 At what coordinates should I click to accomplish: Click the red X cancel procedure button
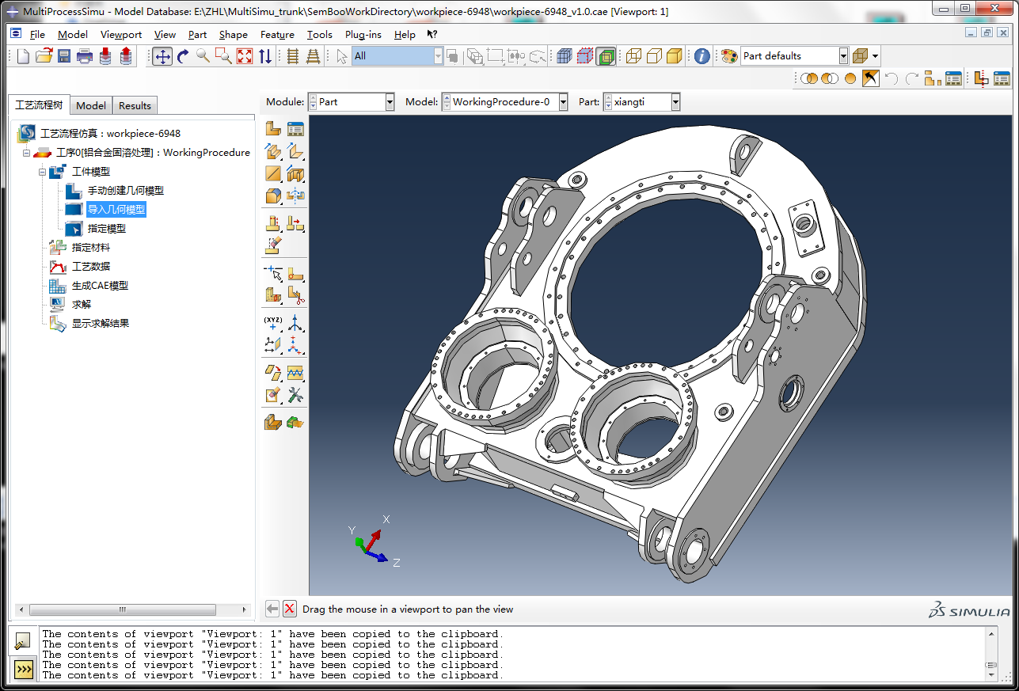click(290, 609)
